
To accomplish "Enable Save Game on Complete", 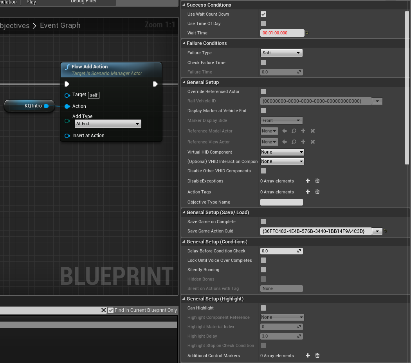I will click(x=263, y=222).
